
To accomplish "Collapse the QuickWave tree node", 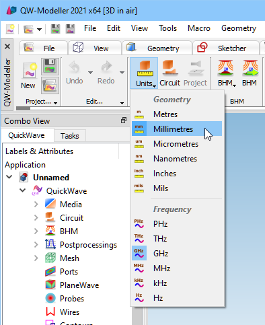I will tap(22, 190).
